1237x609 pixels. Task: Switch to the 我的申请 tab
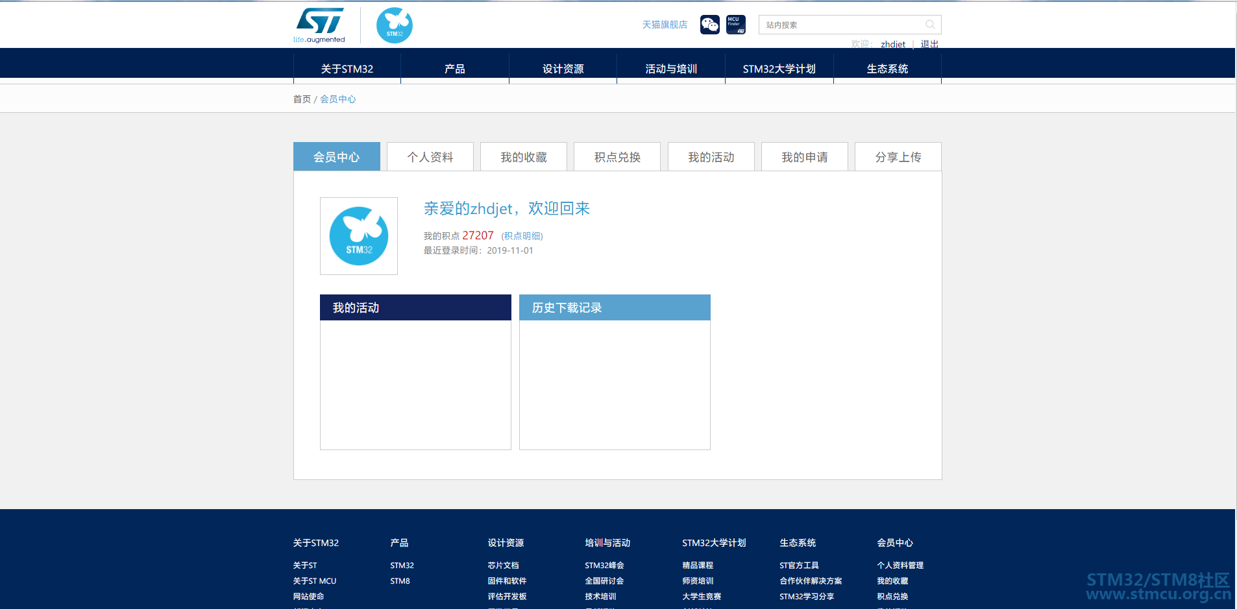click(x=805, y=157)
